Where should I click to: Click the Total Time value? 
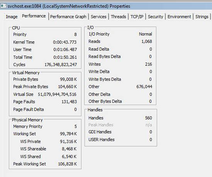(65, 57)
